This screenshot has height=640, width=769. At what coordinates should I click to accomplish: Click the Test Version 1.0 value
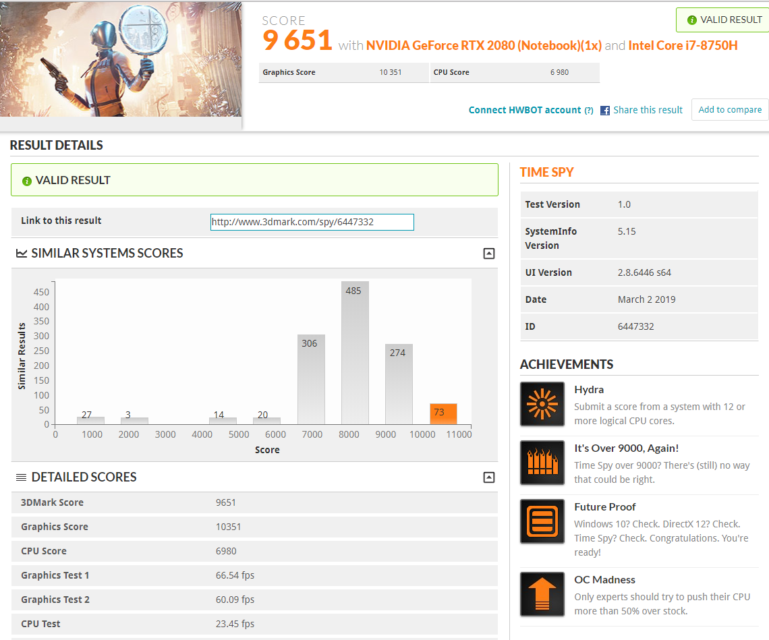pyautogui.click(x=625, y=204)
